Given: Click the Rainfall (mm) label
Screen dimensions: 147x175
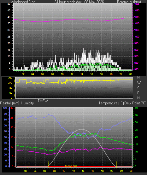Looking at the screenshot, I should tap(10, 103).
